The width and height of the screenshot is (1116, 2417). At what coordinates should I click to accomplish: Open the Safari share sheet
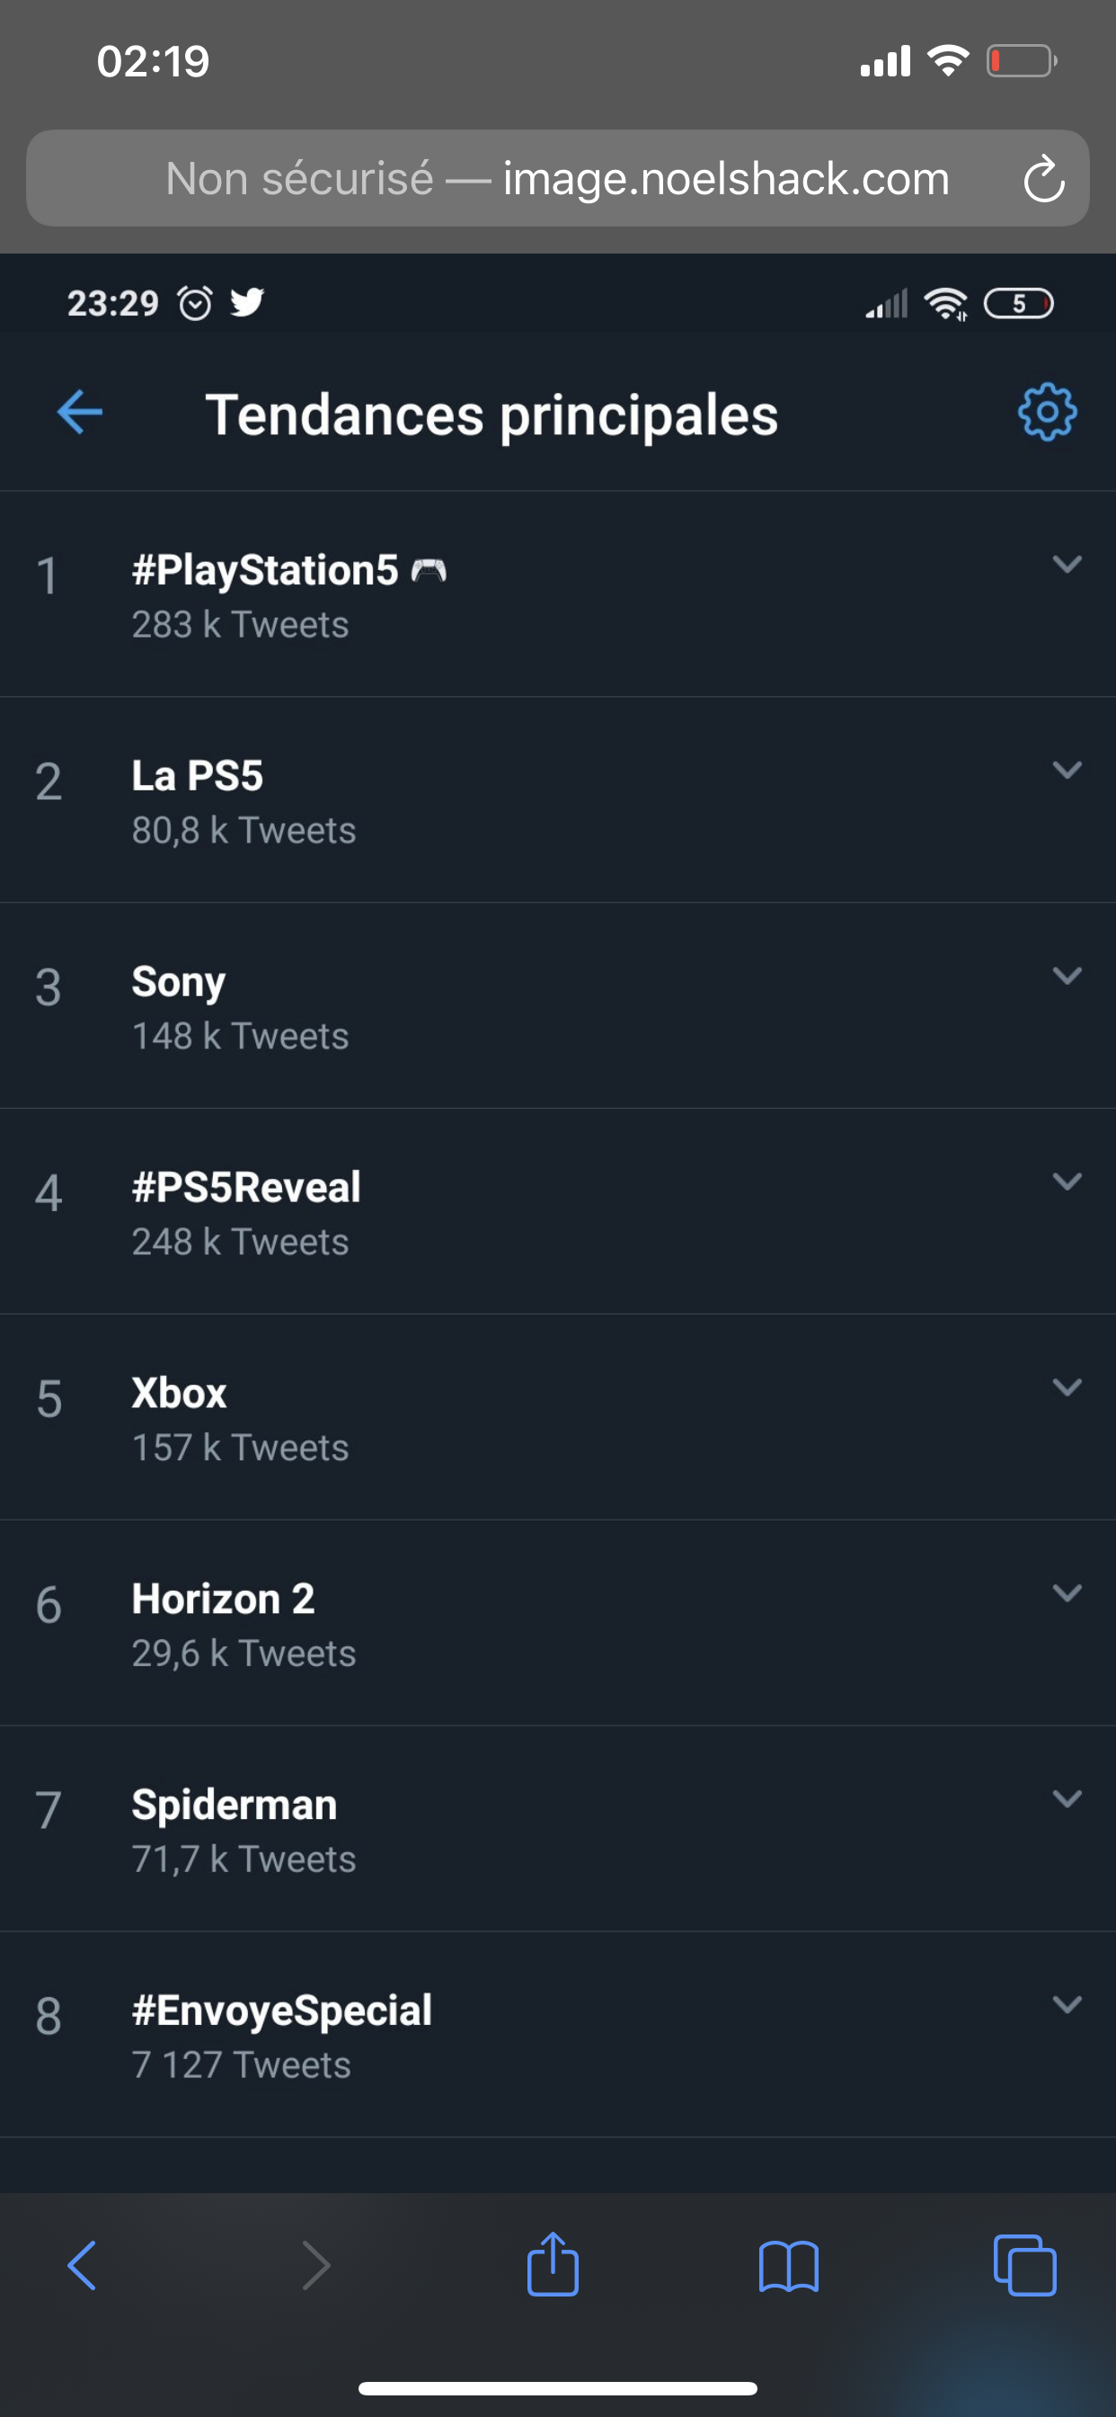coord(553,2264)
